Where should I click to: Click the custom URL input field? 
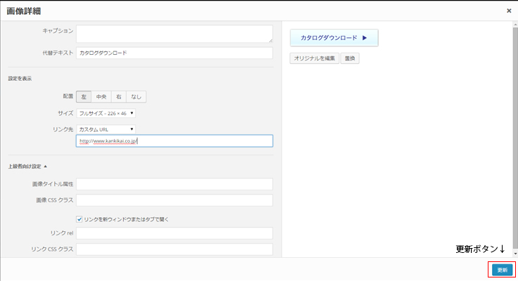click(174, 141)
